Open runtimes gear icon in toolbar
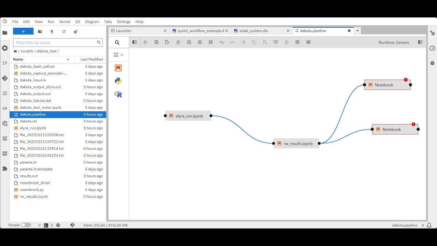The height and width of the screenshot is (246, 437). 189,42
